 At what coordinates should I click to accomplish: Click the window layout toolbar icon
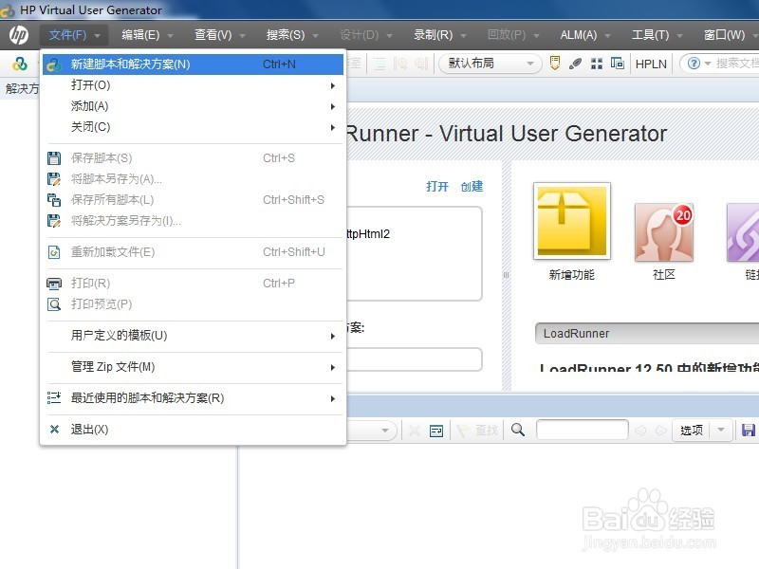click(x=618, y=63)
